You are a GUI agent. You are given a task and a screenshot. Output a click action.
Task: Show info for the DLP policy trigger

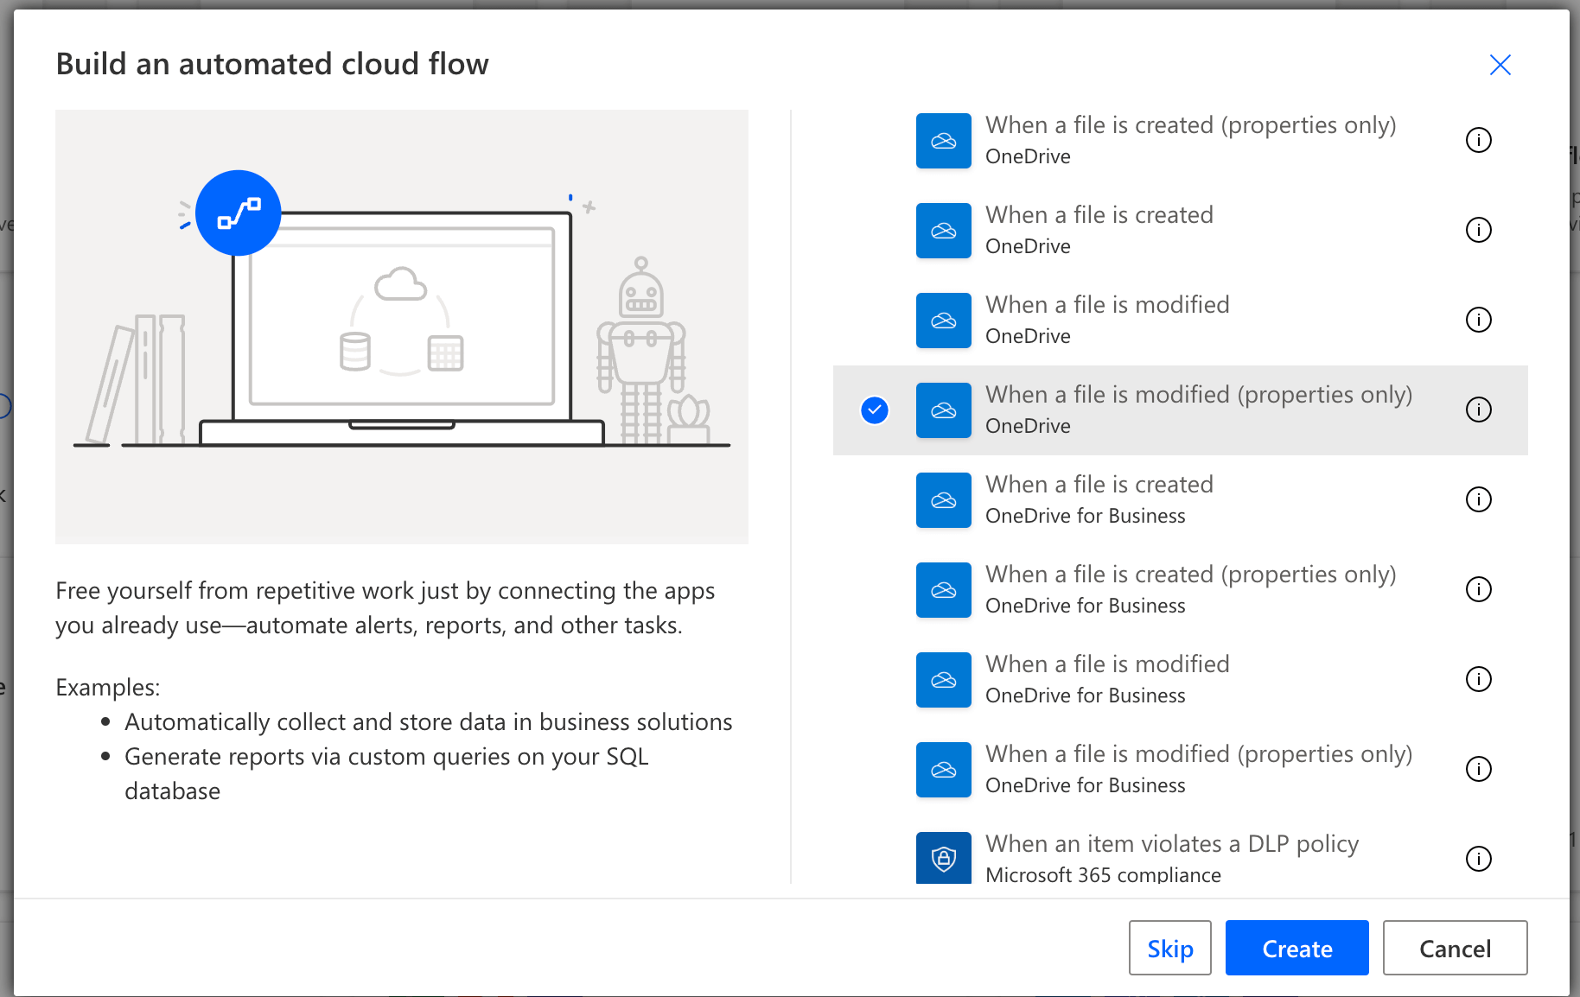point(1479,859)
